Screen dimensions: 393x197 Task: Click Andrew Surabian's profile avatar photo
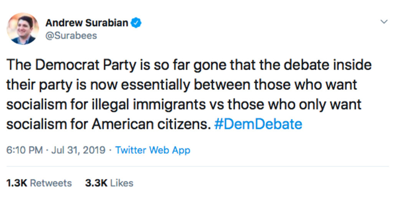coord(23,29)
